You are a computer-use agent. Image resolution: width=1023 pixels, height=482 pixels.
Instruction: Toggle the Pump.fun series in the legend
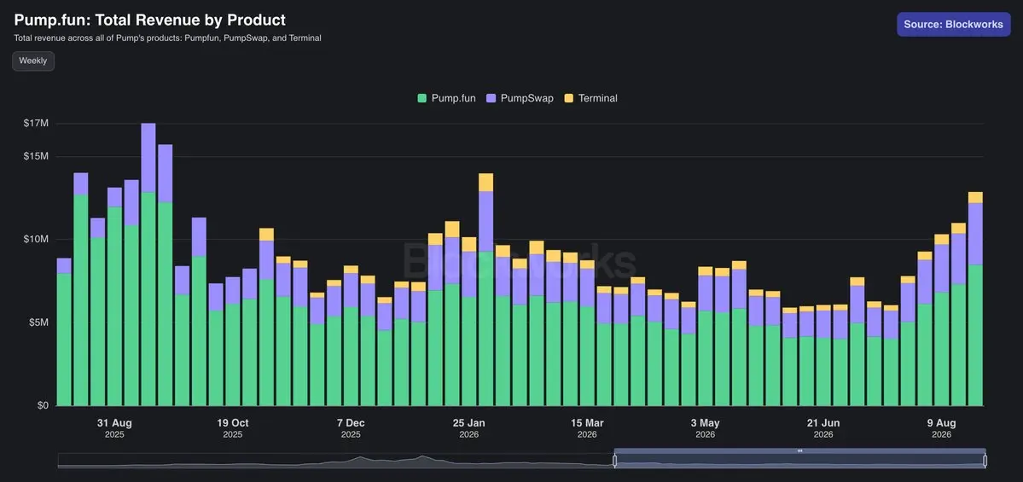pyautogui.click(x=446, y=98)
